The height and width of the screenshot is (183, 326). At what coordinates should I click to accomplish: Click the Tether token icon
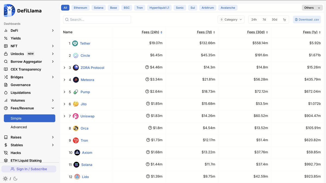click(75, 43)
